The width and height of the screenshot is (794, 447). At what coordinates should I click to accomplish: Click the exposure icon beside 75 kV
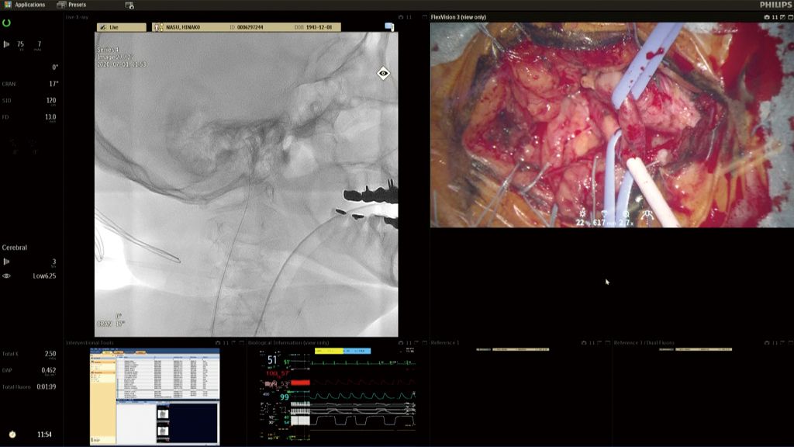point(6,44)
